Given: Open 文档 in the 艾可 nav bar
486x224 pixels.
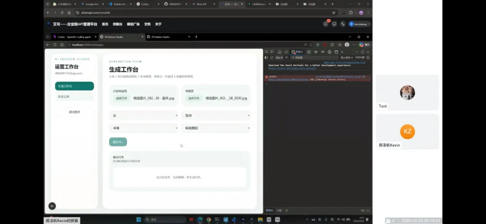Looking at the screenshot, I should coord(147,24).
